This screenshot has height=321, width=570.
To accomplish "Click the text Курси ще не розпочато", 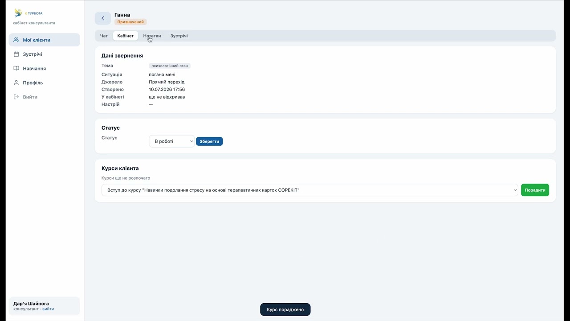I will [x=126, y=178].
